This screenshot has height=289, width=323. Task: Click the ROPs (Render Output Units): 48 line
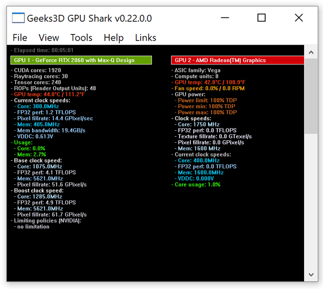pyautogui.click(x=53, y=88)
